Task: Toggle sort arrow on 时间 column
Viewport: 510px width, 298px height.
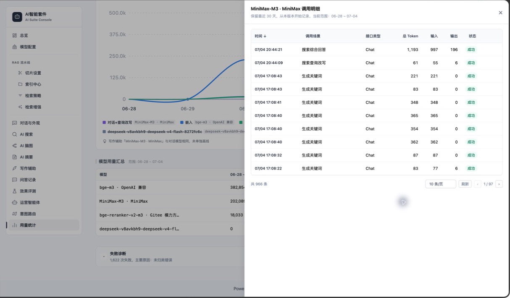Action: [265, 36]
